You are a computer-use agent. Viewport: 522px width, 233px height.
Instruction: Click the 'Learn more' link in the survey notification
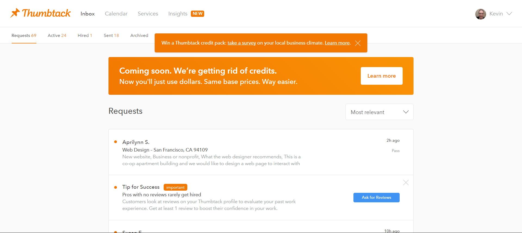click(x=337, y=43)
